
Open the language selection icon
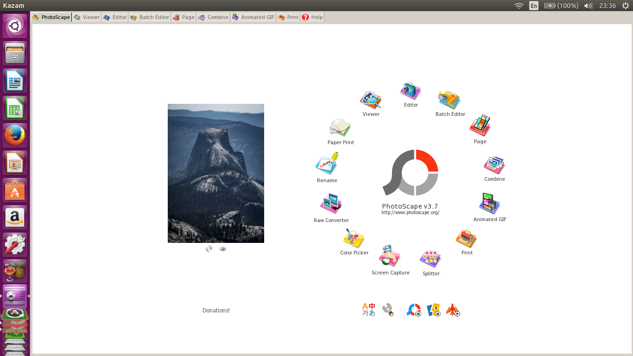click(x=368, y=309)
